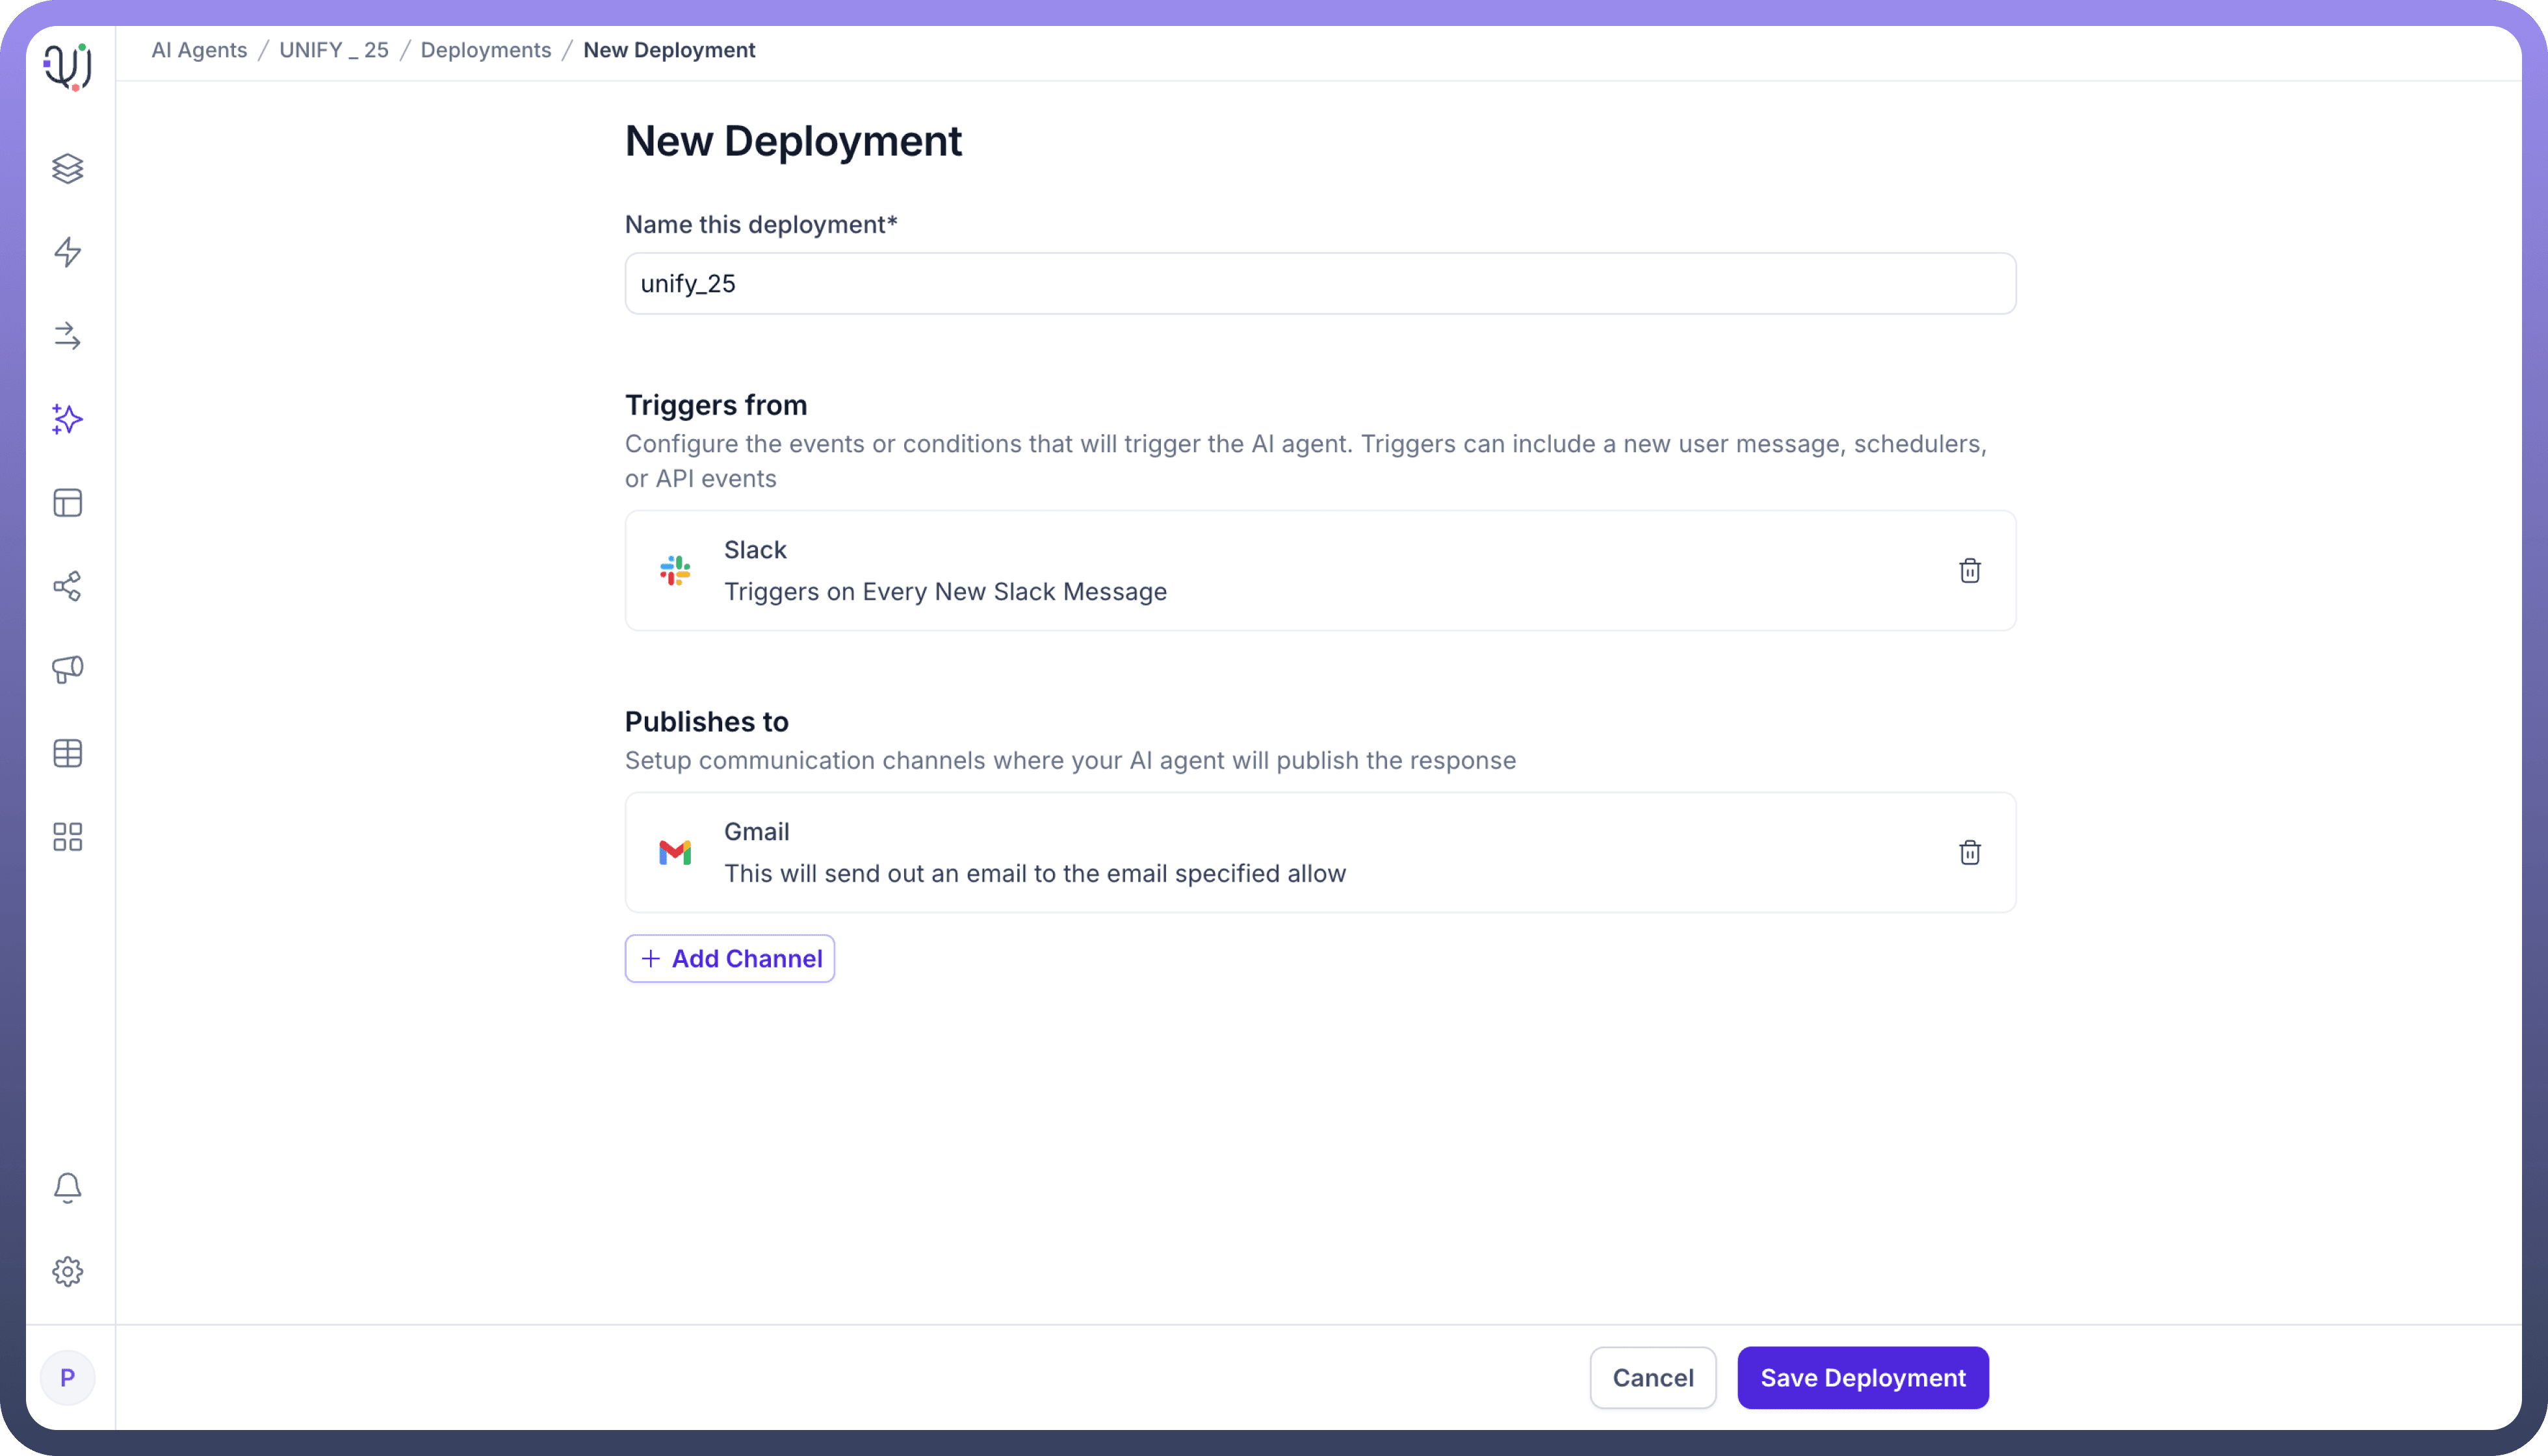This screenshot has width=2548, height=1456.
Task: Click the Add Channel button
Action: (729, 958)
